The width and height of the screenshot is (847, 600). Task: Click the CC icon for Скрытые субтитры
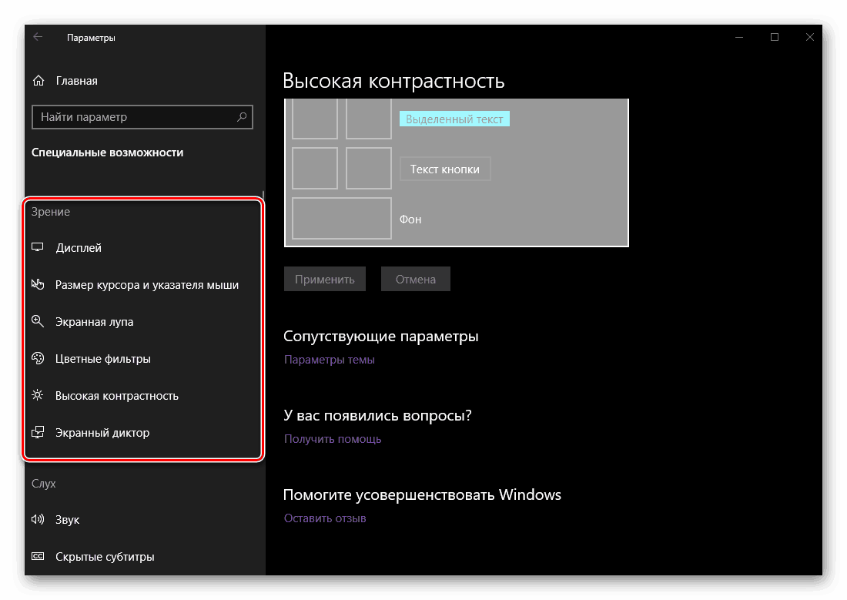[x=37, y=556]
